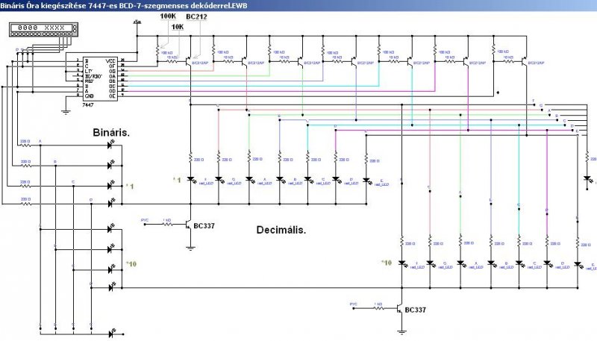Select the Vcc supply symbol above the rail
The width and height of the screenshot is (597, 341).
[x=137, y=22]
